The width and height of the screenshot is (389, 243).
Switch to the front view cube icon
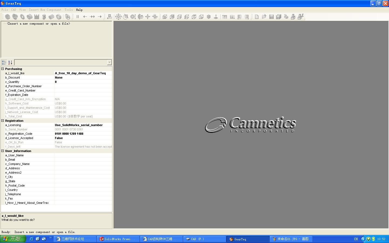[x=165, y=17]
